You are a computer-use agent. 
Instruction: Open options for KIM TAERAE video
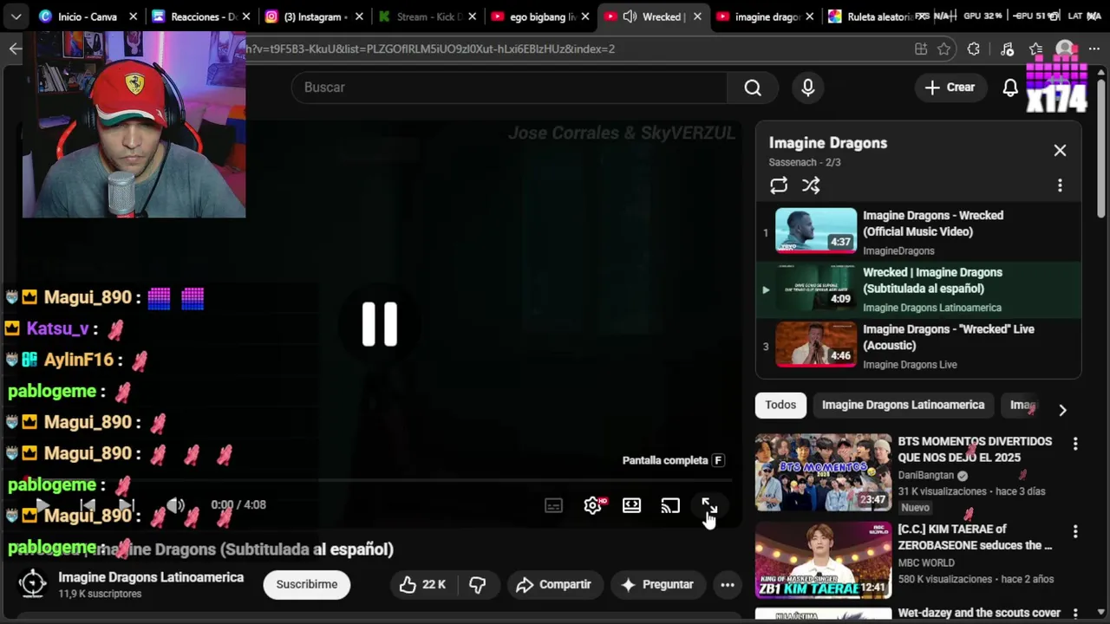(1075, 531)
